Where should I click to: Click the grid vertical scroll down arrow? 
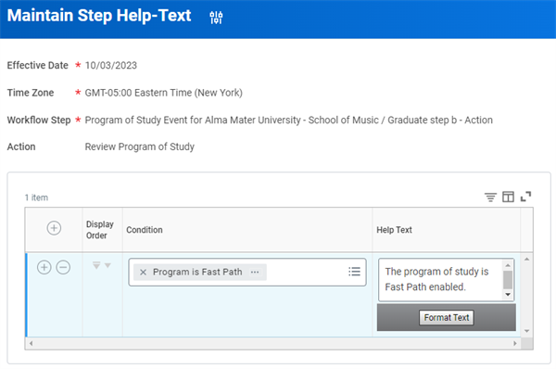coord(527,331)
